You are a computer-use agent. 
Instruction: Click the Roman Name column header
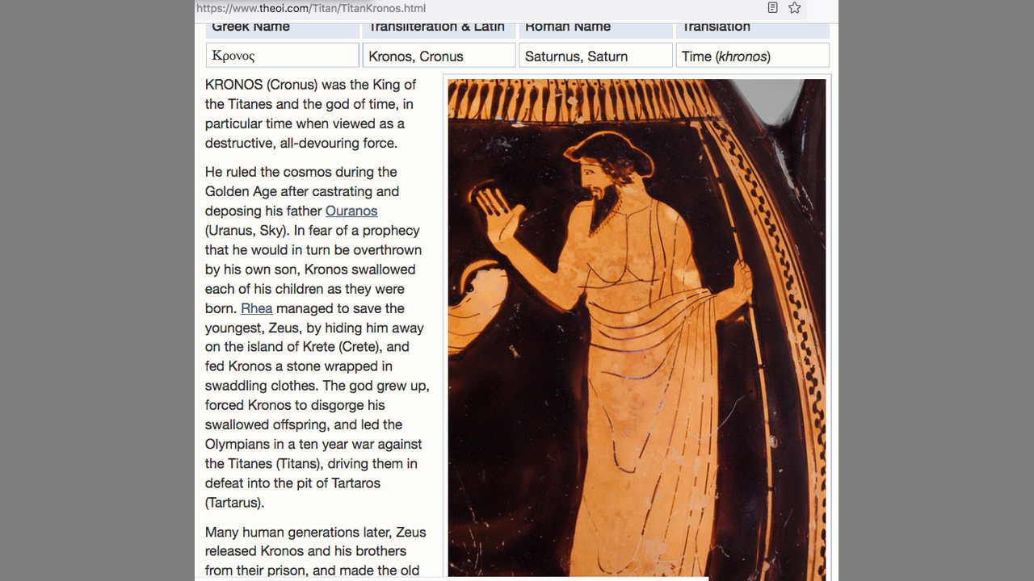595,29
